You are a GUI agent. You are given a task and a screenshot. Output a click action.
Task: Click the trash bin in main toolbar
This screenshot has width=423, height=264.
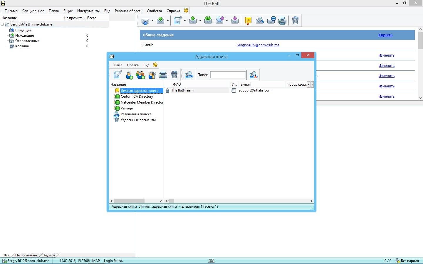pyautogui.click(x=296, y=20)
